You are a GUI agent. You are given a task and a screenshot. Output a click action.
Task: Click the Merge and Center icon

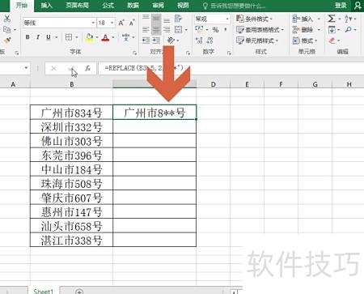coord(178,29)
